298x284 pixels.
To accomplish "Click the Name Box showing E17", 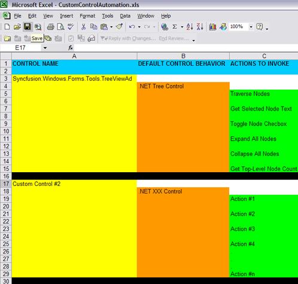I will [20, 48].
